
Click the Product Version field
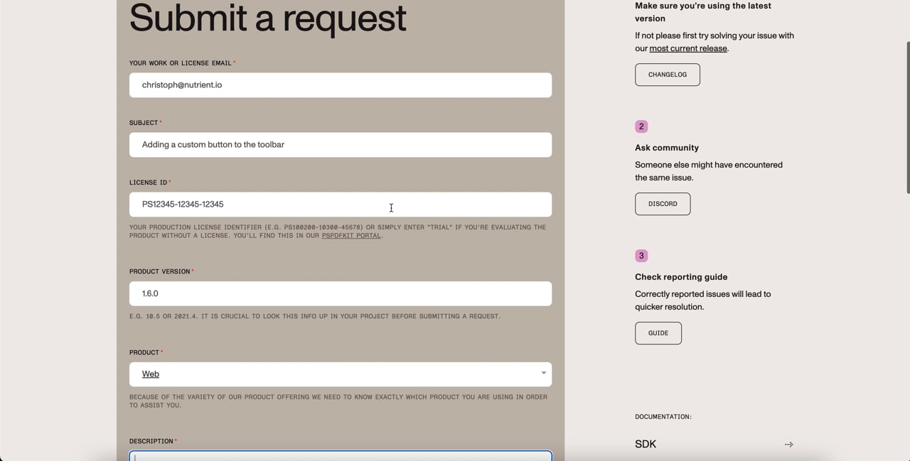tap(340, 293)
